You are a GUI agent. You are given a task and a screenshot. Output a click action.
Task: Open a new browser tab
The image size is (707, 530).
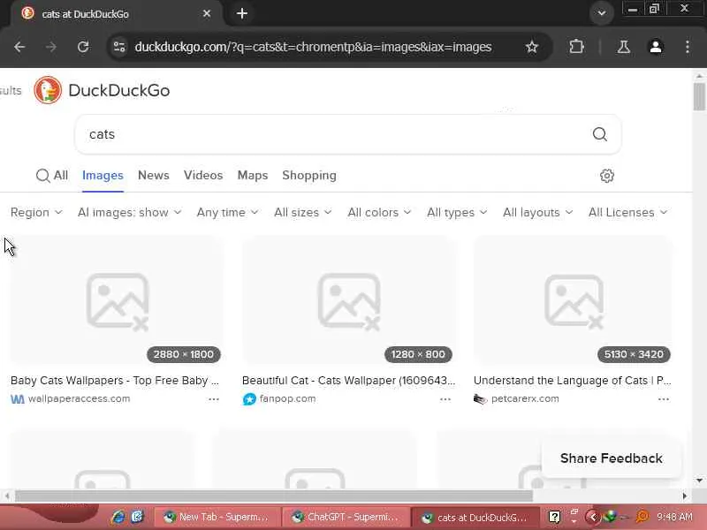(x=242, y=13)
